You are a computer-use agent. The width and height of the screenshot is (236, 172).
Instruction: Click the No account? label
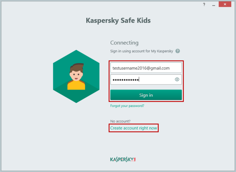(x=120, y=121)
